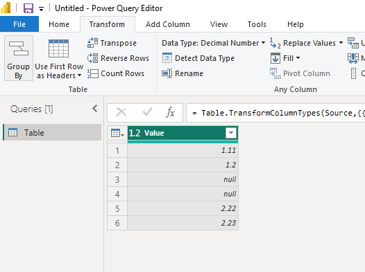Click the Save icon in title bar
This screenshot has width=365, height=272.
[28, 8]
